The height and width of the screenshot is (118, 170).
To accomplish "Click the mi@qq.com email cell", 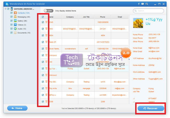I will click(x=120, y=88).
